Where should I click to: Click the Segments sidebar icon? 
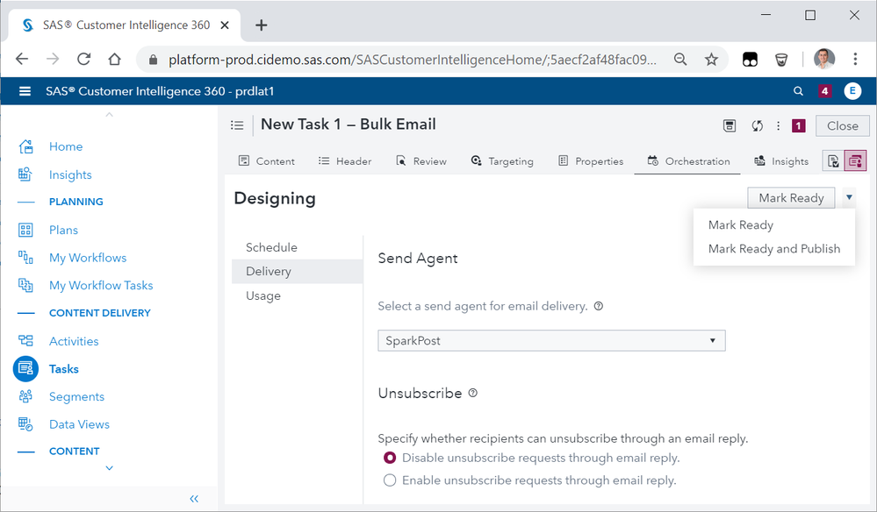(x=25, y=396)
